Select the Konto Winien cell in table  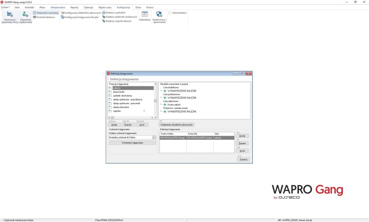pyautogui.click(x=173, y=138)
